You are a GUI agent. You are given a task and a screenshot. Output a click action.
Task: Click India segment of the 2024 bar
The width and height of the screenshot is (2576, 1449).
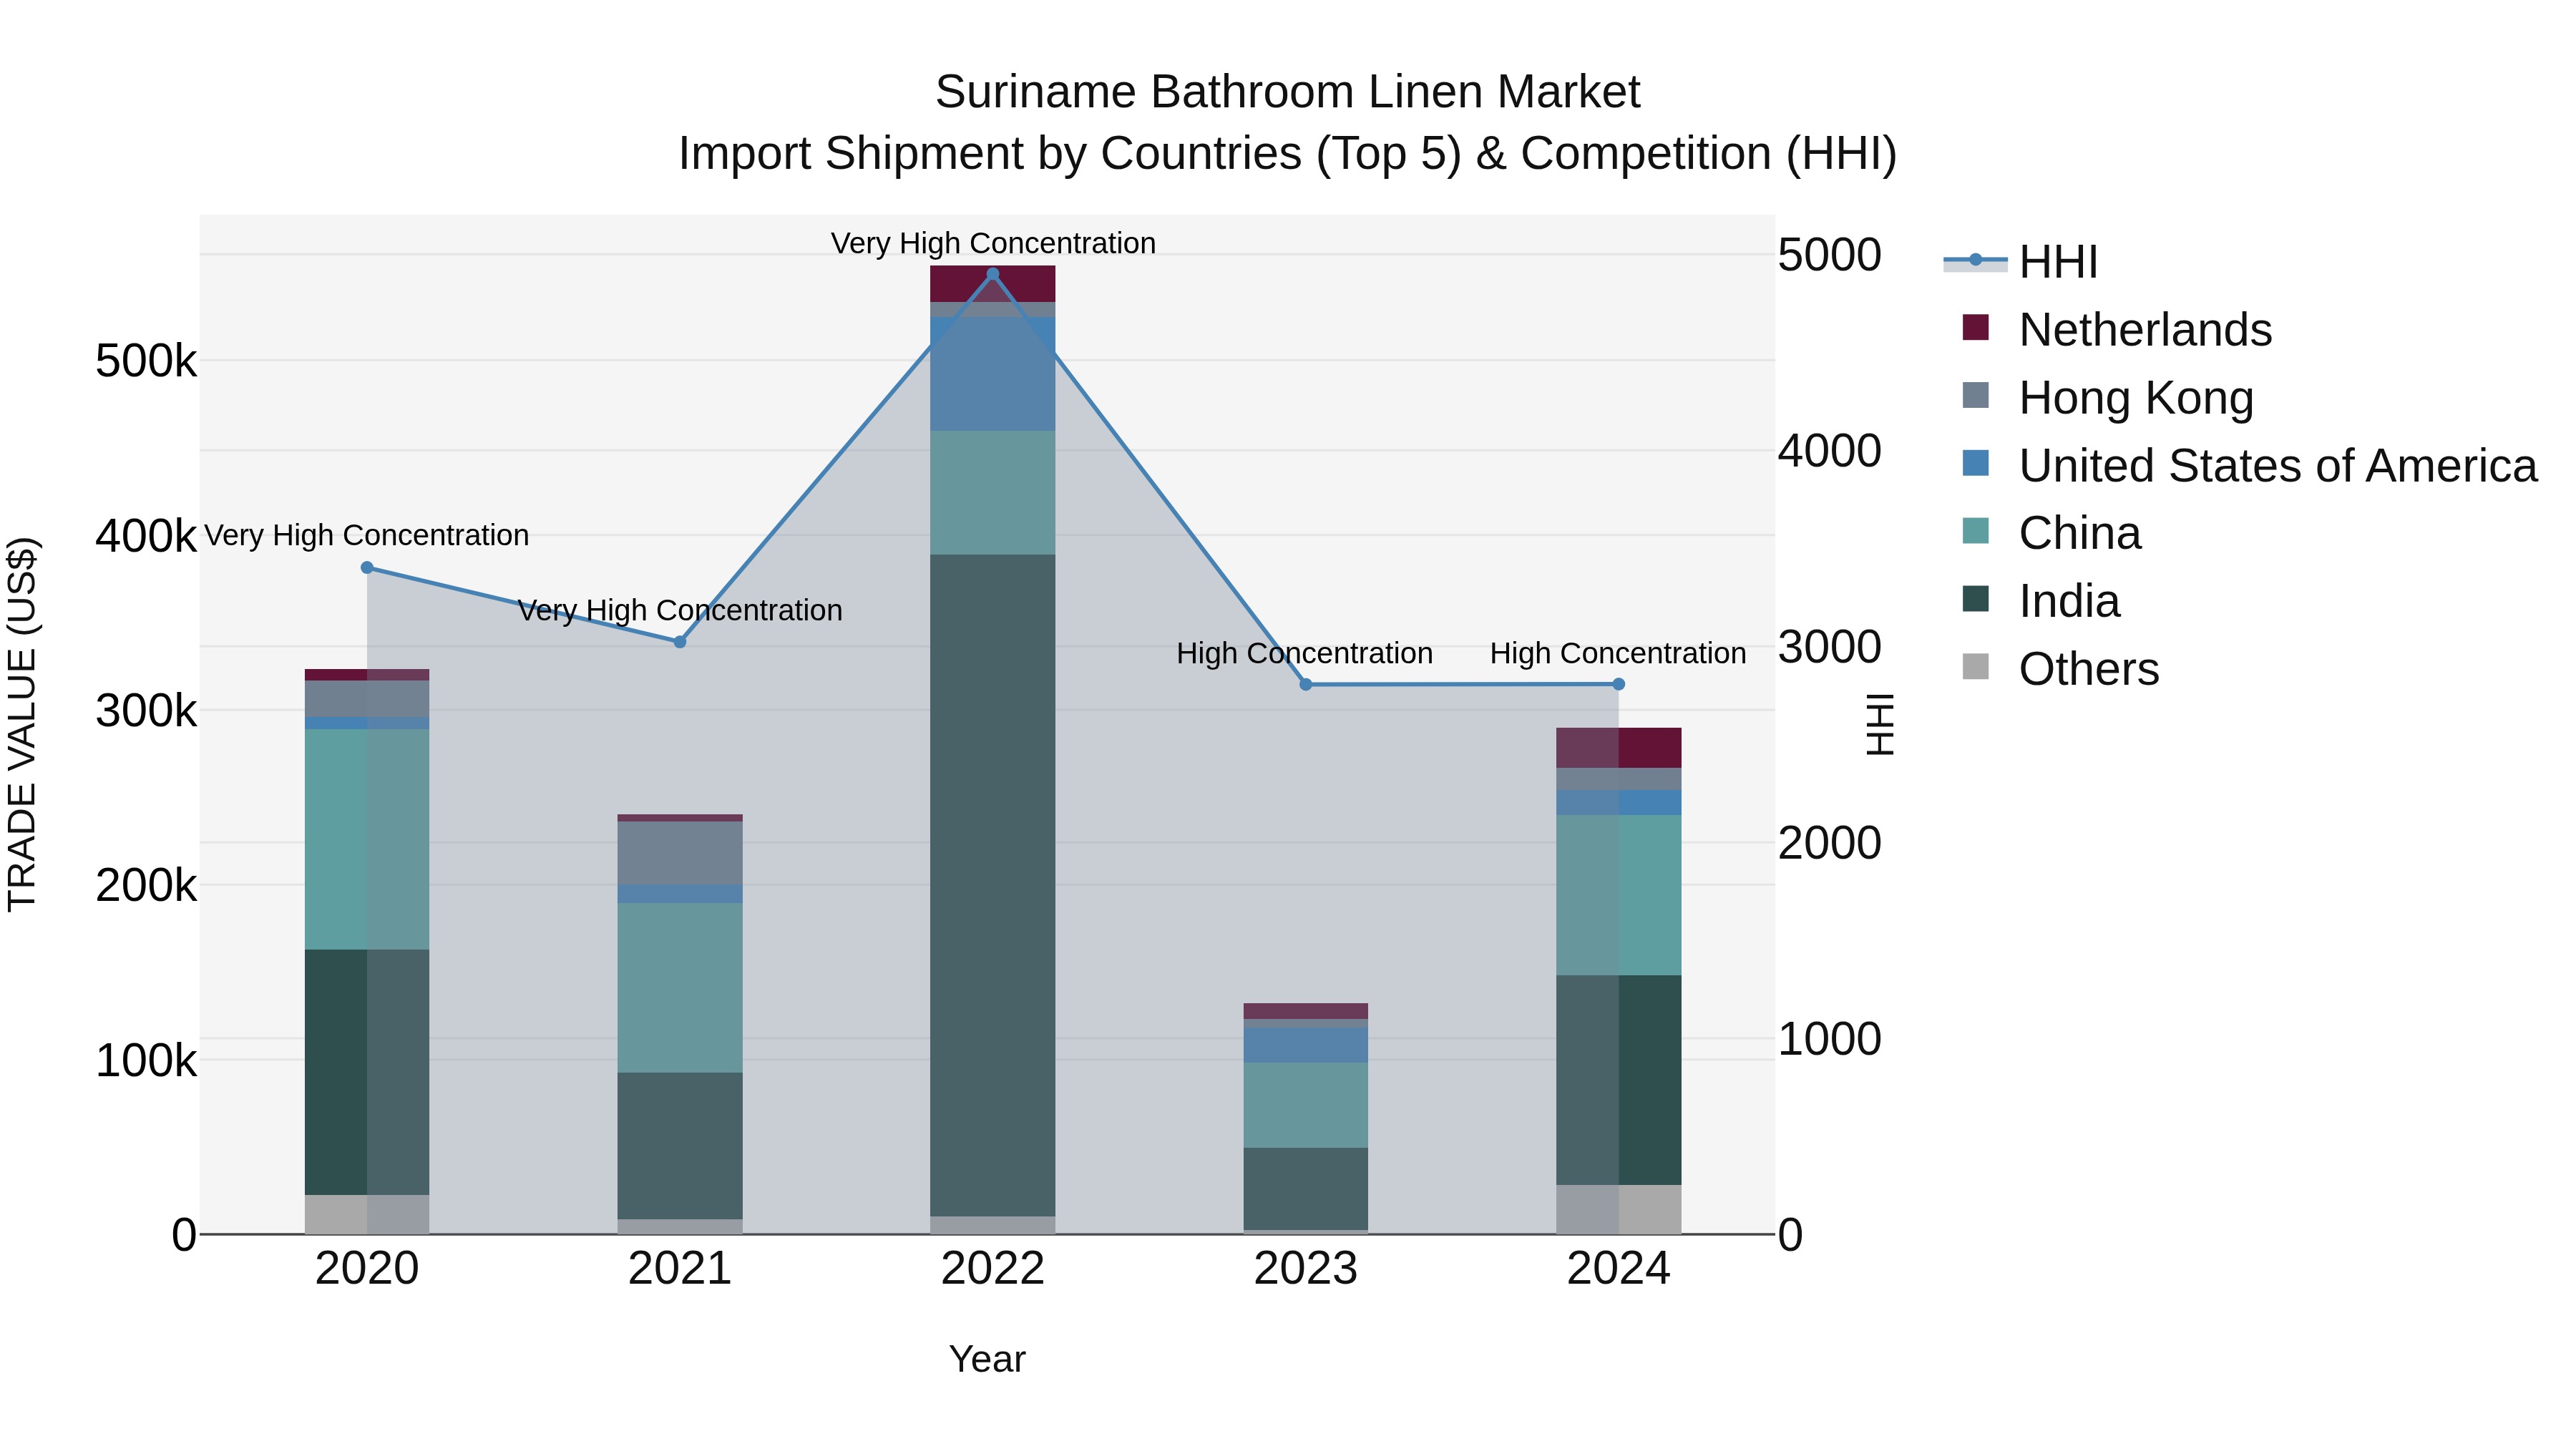point(1619,1080)
